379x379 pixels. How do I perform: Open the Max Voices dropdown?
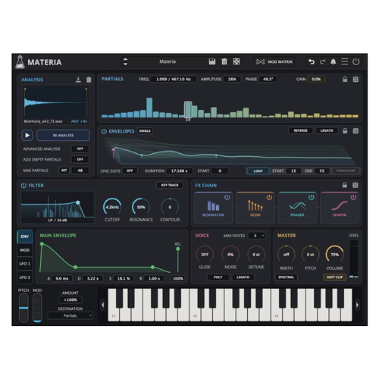point(257,236)
